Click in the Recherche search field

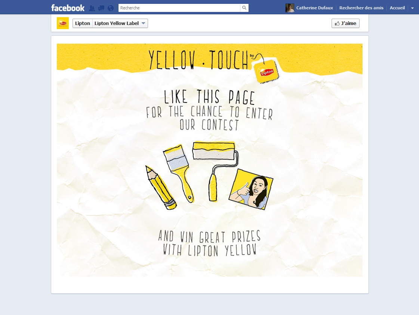(x=179, y=8)
